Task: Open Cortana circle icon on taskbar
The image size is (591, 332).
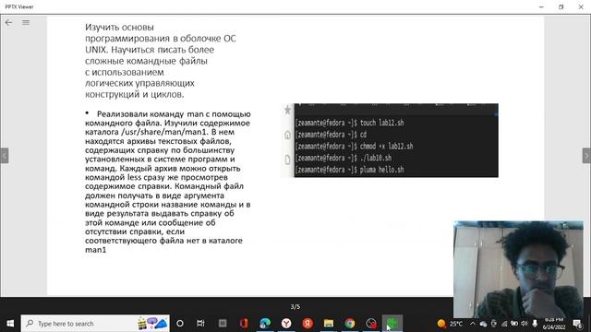Action: click(x=180, y=324)
